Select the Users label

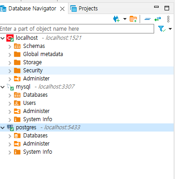(29, 103)
